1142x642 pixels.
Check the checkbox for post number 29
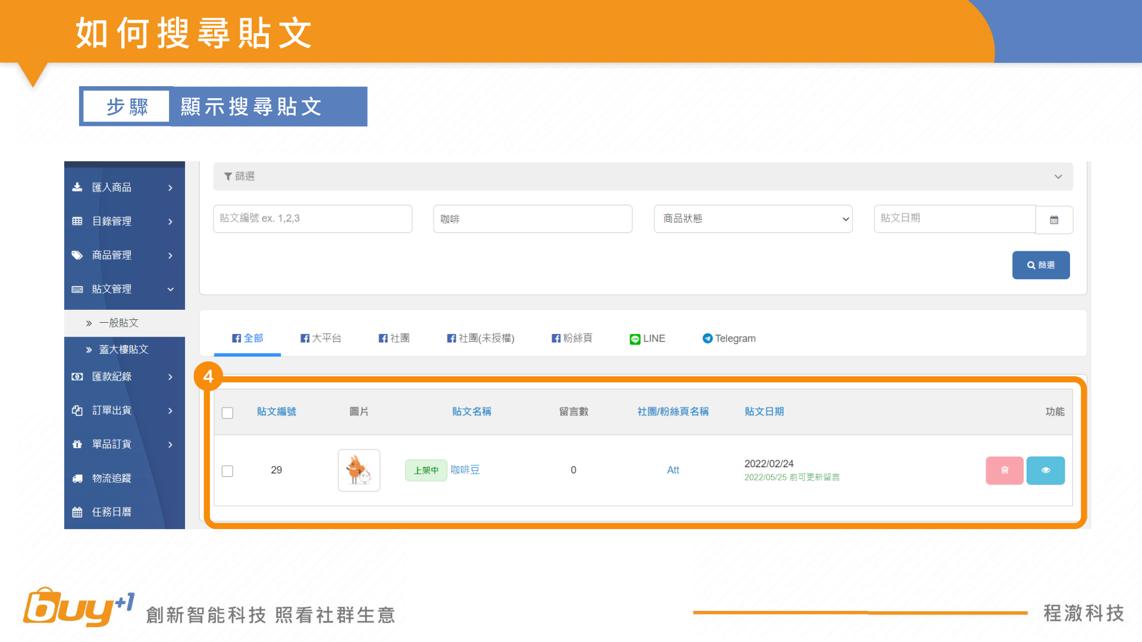pos(227,471)
